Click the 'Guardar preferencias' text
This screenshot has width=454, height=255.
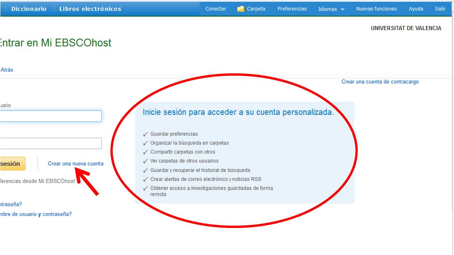click(x=174, y=134)
